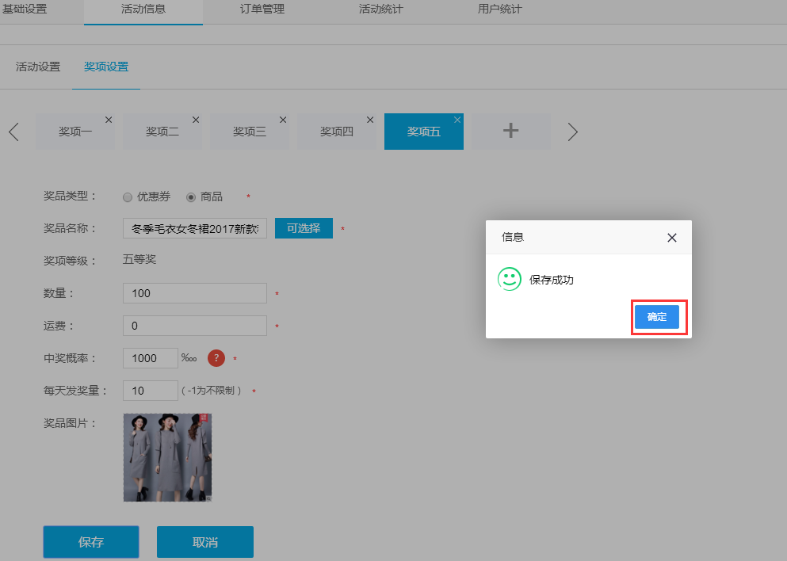Screen dimensions: 787x561
Task: Remove 奖项二 using its X icon
Action: click(x=196, y=120)
